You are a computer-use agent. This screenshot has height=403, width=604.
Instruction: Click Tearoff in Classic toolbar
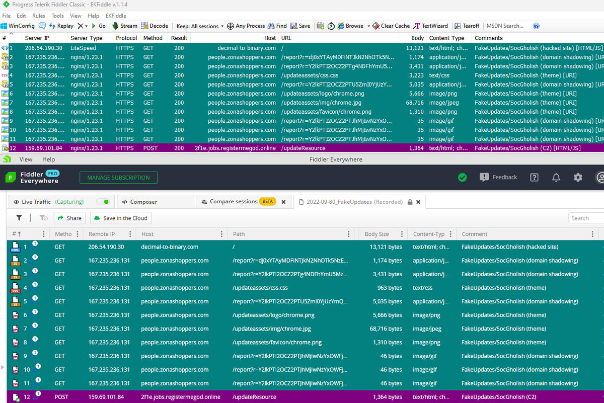point(467,26)
